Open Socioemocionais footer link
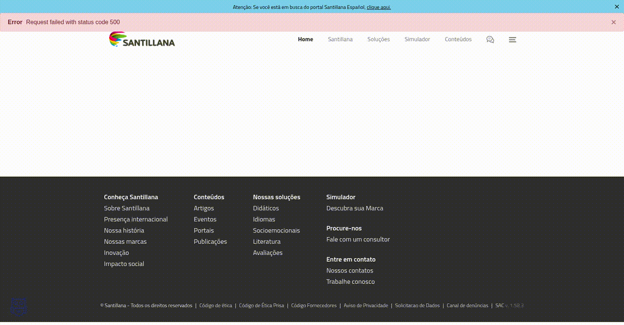The image size is (624, 325). point(276,230)
